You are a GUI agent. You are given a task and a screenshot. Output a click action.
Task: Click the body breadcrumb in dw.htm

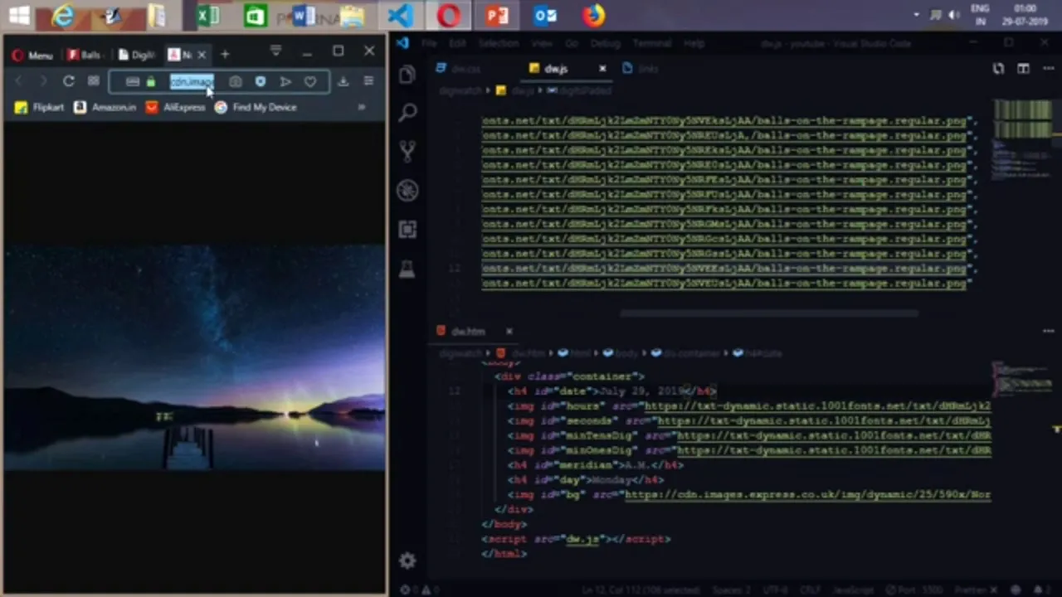(620, 353)
